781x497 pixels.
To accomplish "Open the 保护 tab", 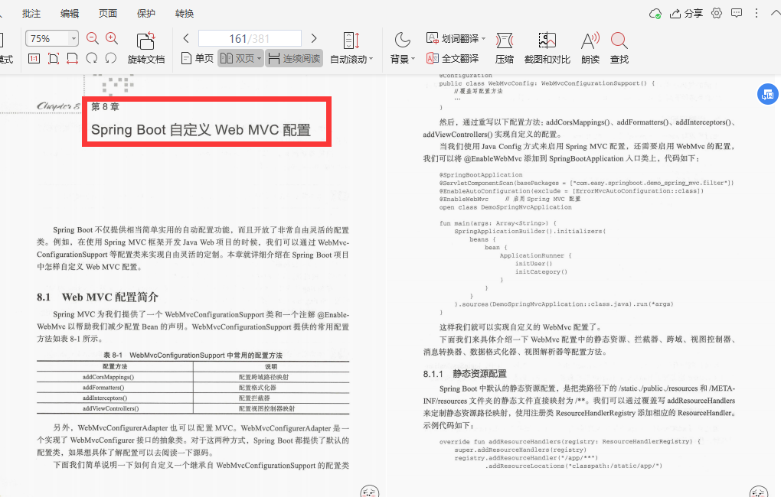I will coord(146,14).
